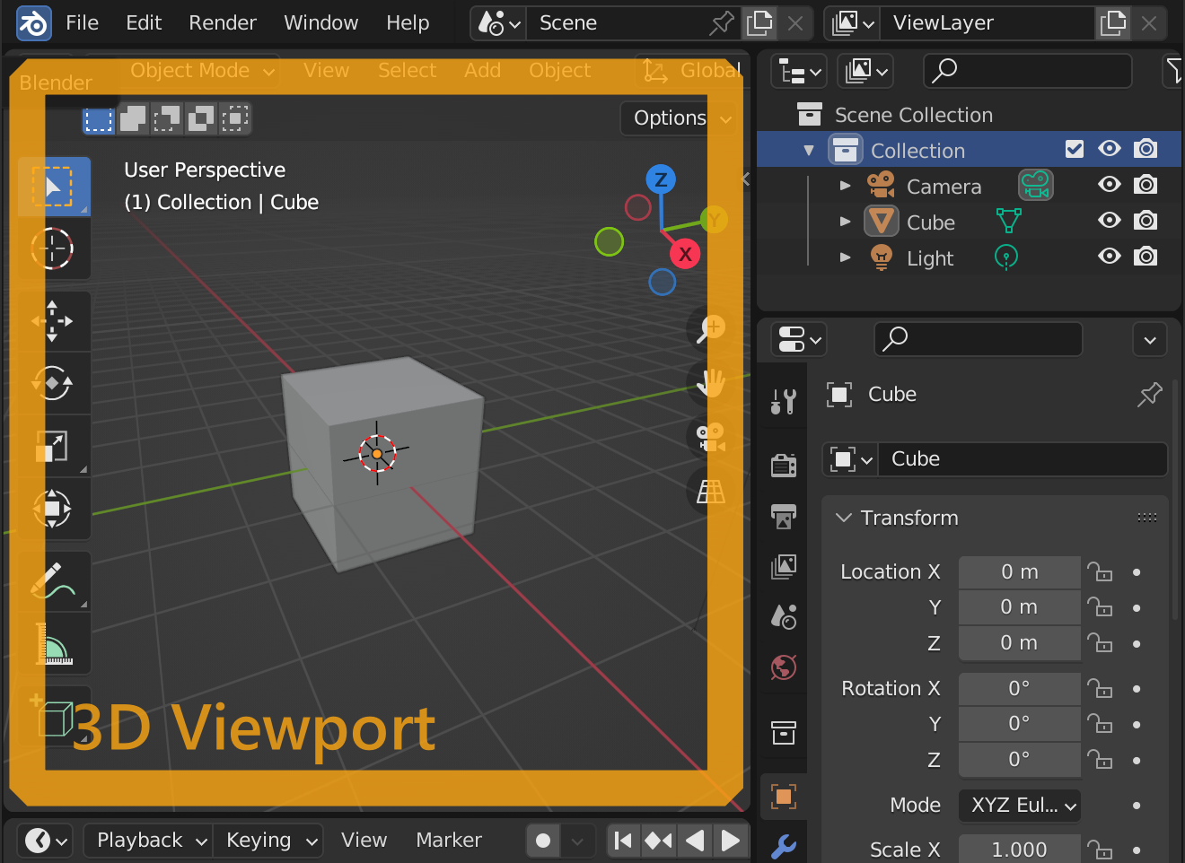Open the Modifiers wrench tab

click(x=784, y=846)
